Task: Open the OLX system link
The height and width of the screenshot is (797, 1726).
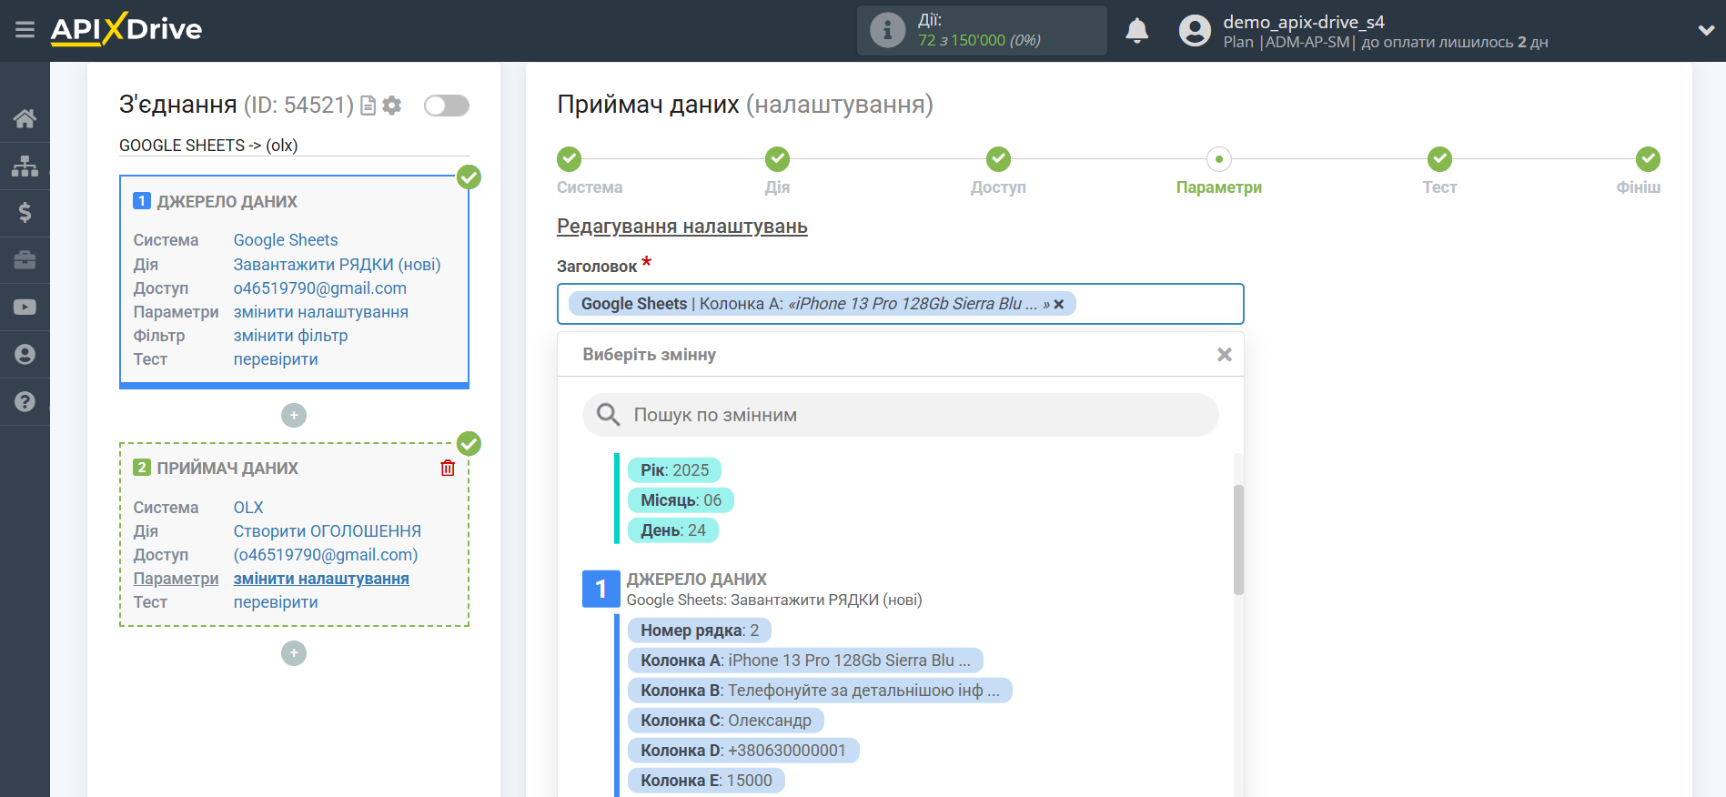Action: pyautogui.click(x=248, y=508)
